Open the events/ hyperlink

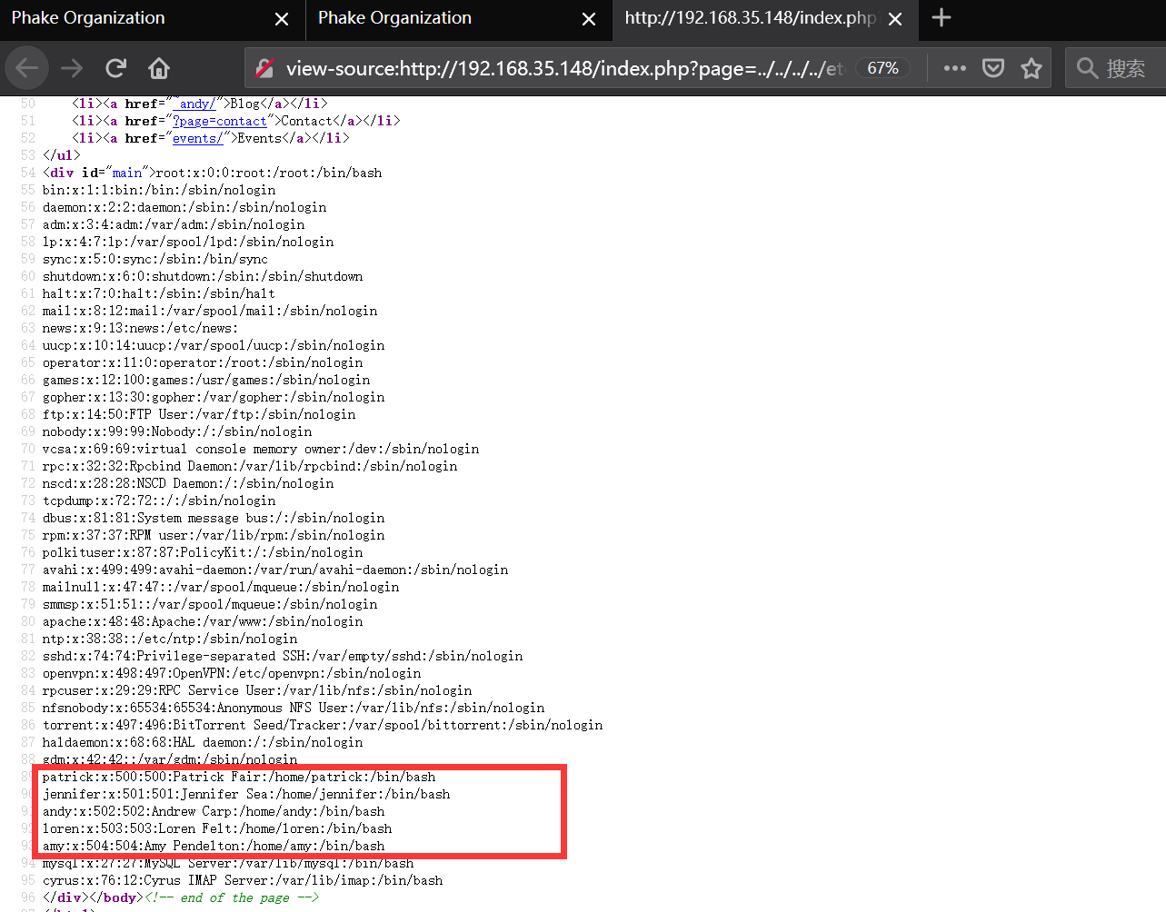(197, 137)
